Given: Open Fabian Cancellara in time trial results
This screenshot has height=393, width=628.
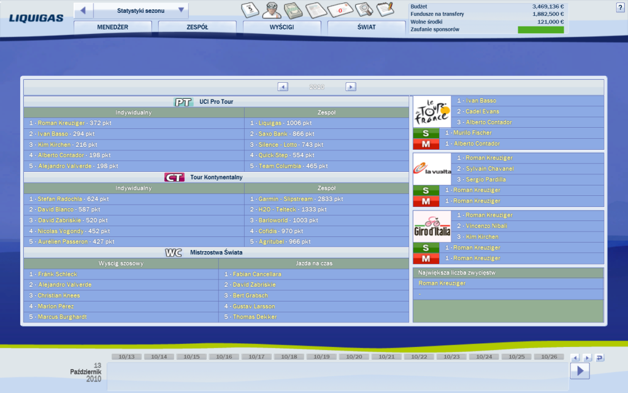Looking at the screenshot, I should point(257,274).
